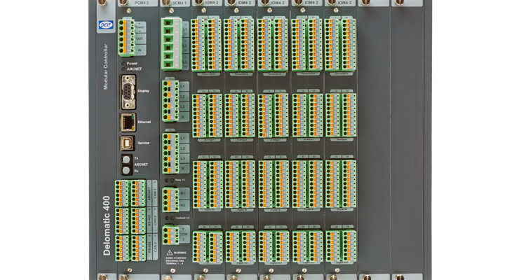The height and width of the screenshot is (280, 519).
Task: Click the Power status LED
Action: click(123, 64)
